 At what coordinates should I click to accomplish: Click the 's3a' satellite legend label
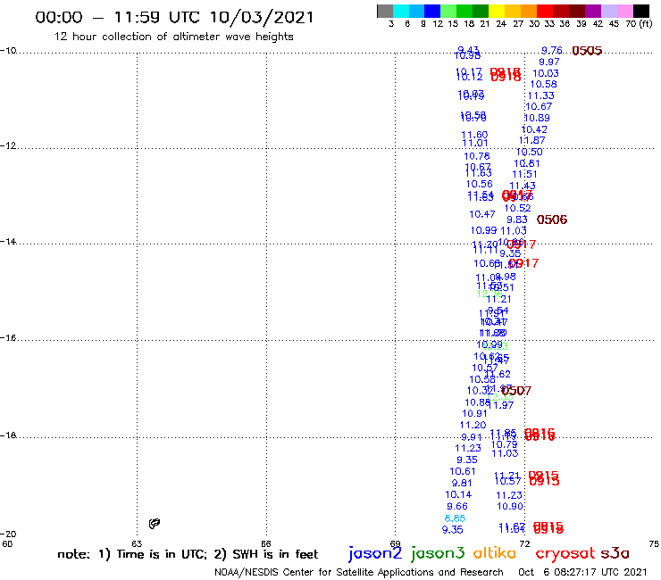coord(615,553)
